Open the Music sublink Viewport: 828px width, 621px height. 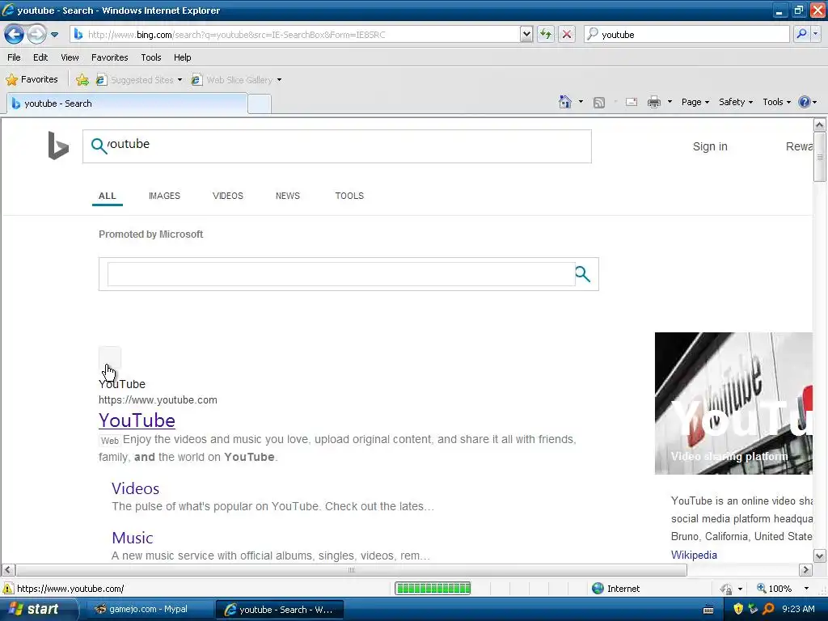(132, 538)
